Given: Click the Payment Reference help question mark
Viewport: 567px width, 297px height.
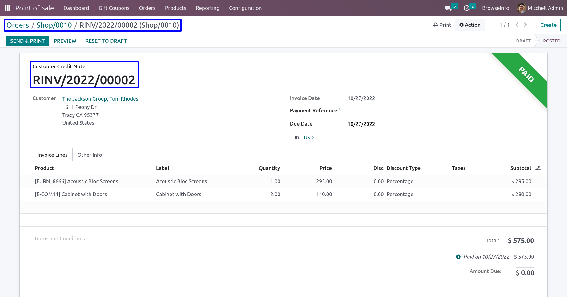Looking at the screenshot, I should pyautogui.click(x=339, y=109).
